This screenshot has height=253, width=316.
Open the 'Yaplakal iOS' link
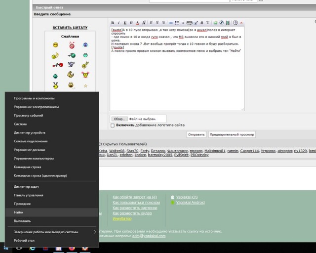187,197
